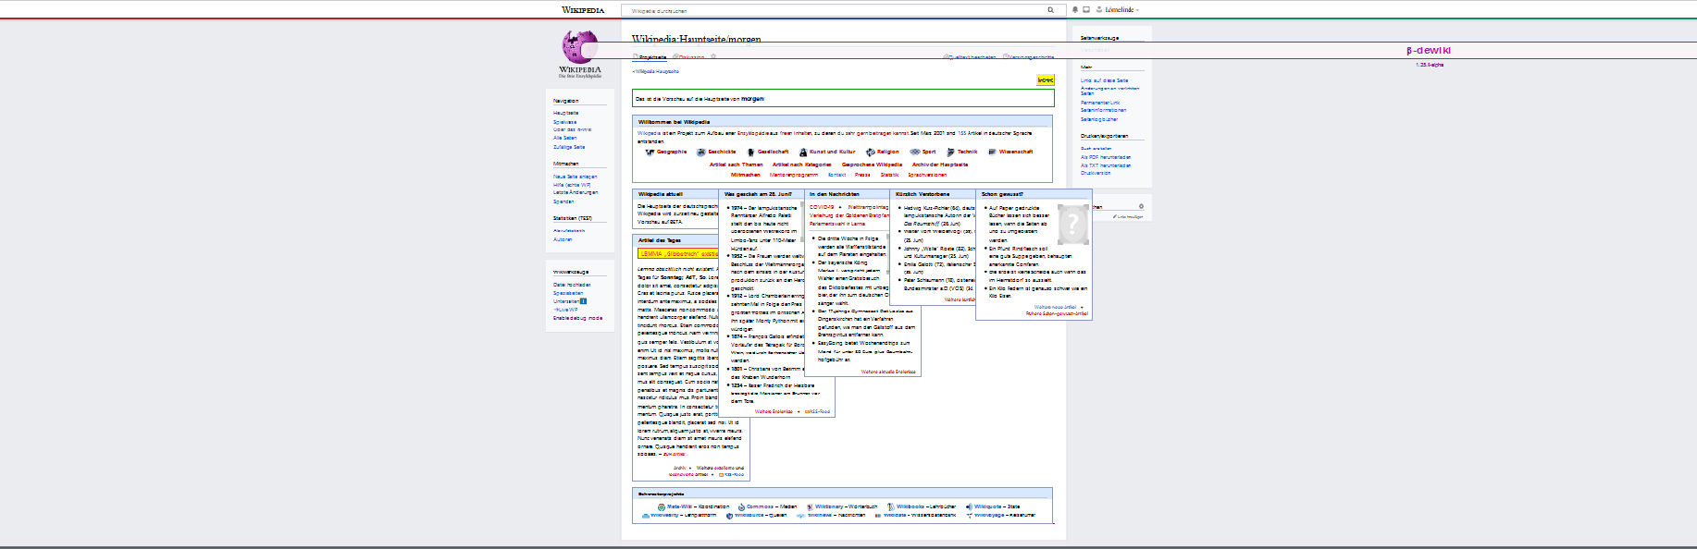1697x549 pixels.
Task: Open the Versionsgeschichte tab
Action: (x=1029, y=57)
